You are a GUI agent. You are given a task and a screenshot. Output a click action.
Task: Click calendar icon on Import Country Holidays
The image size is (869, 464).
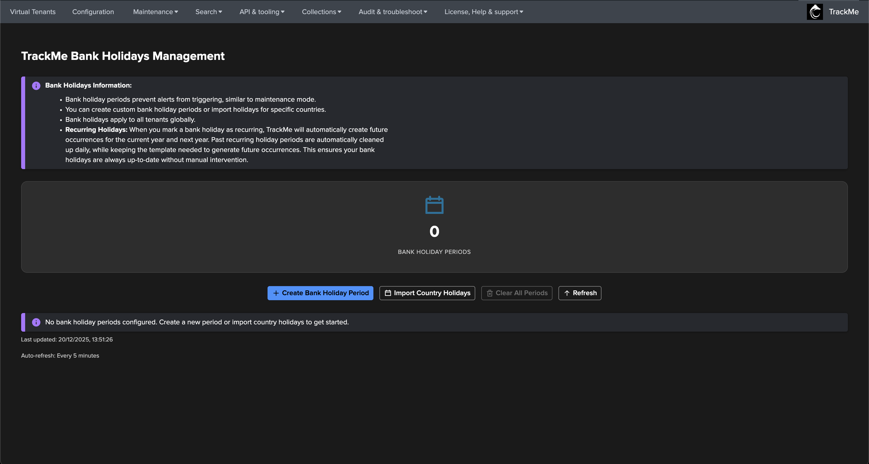pos(388,293)
